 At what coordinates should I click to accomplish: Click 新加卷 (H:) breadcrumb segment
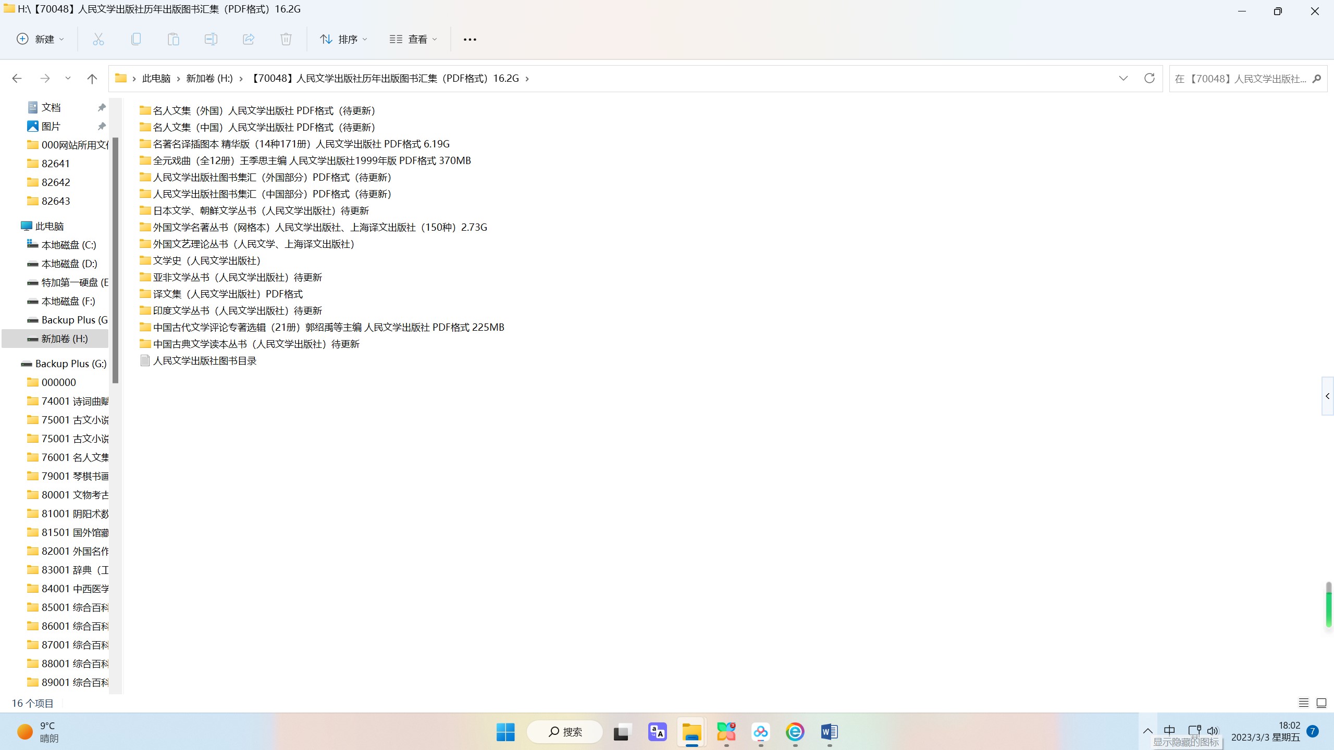pos(209,79)
